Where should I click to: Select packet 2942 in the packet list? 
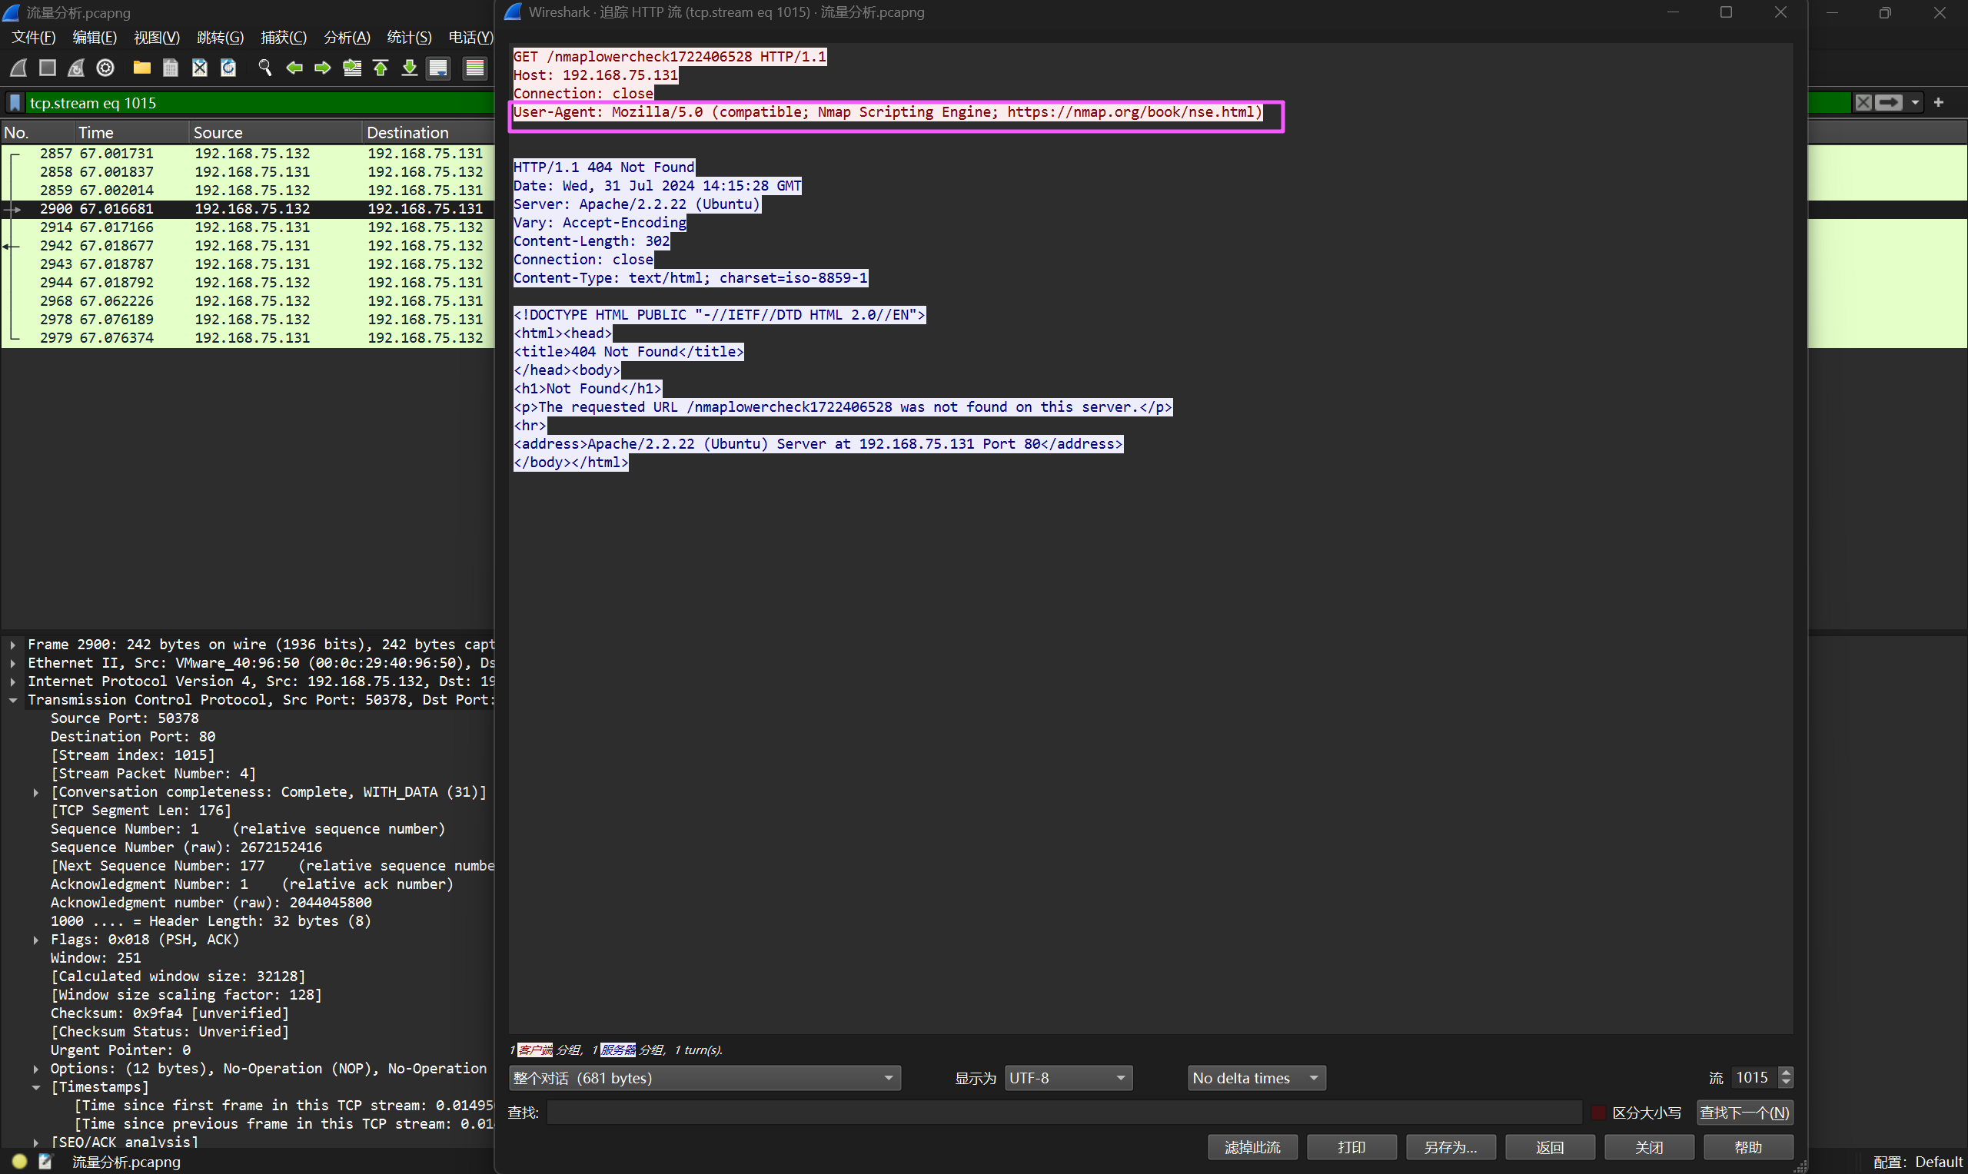(247, 246)
